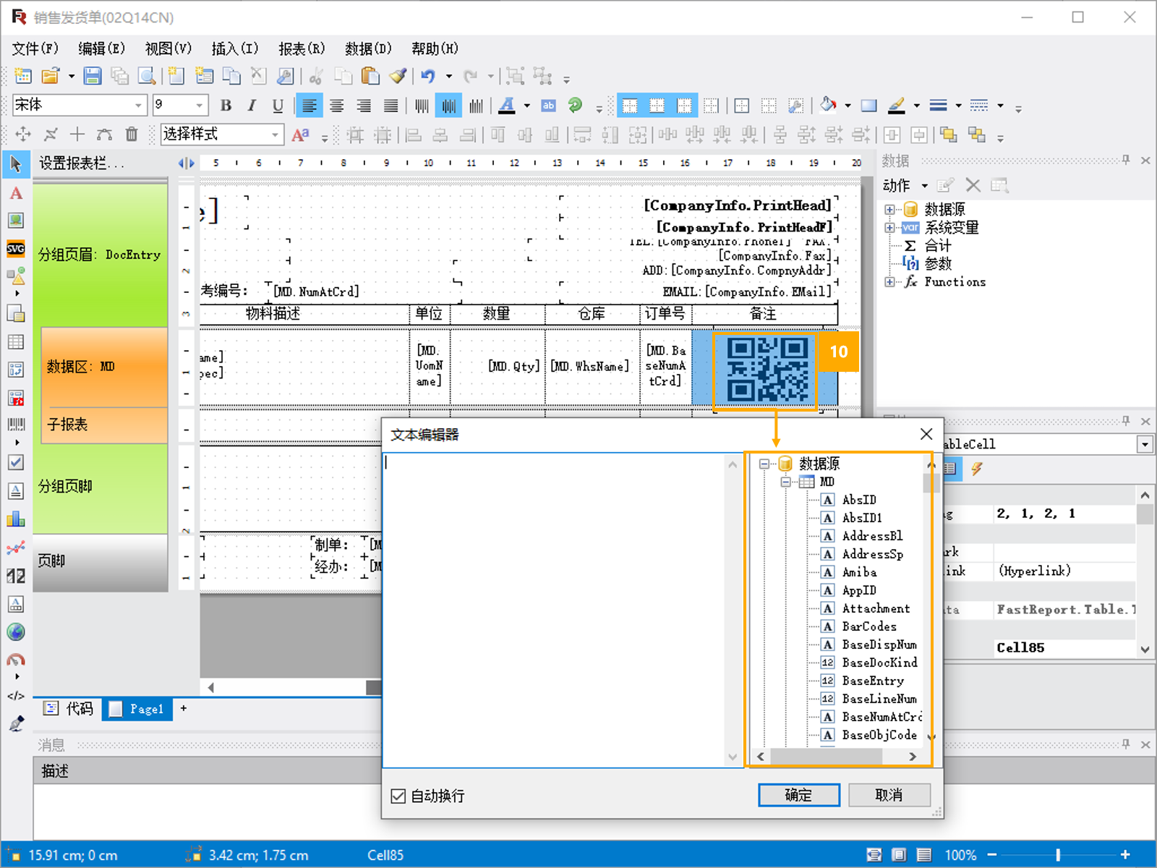Image resolution: width=1157 pixels, height=868 pixels.
Task: Toggle italic formatting
Action: pyautogui.click(x=252, y=106)
